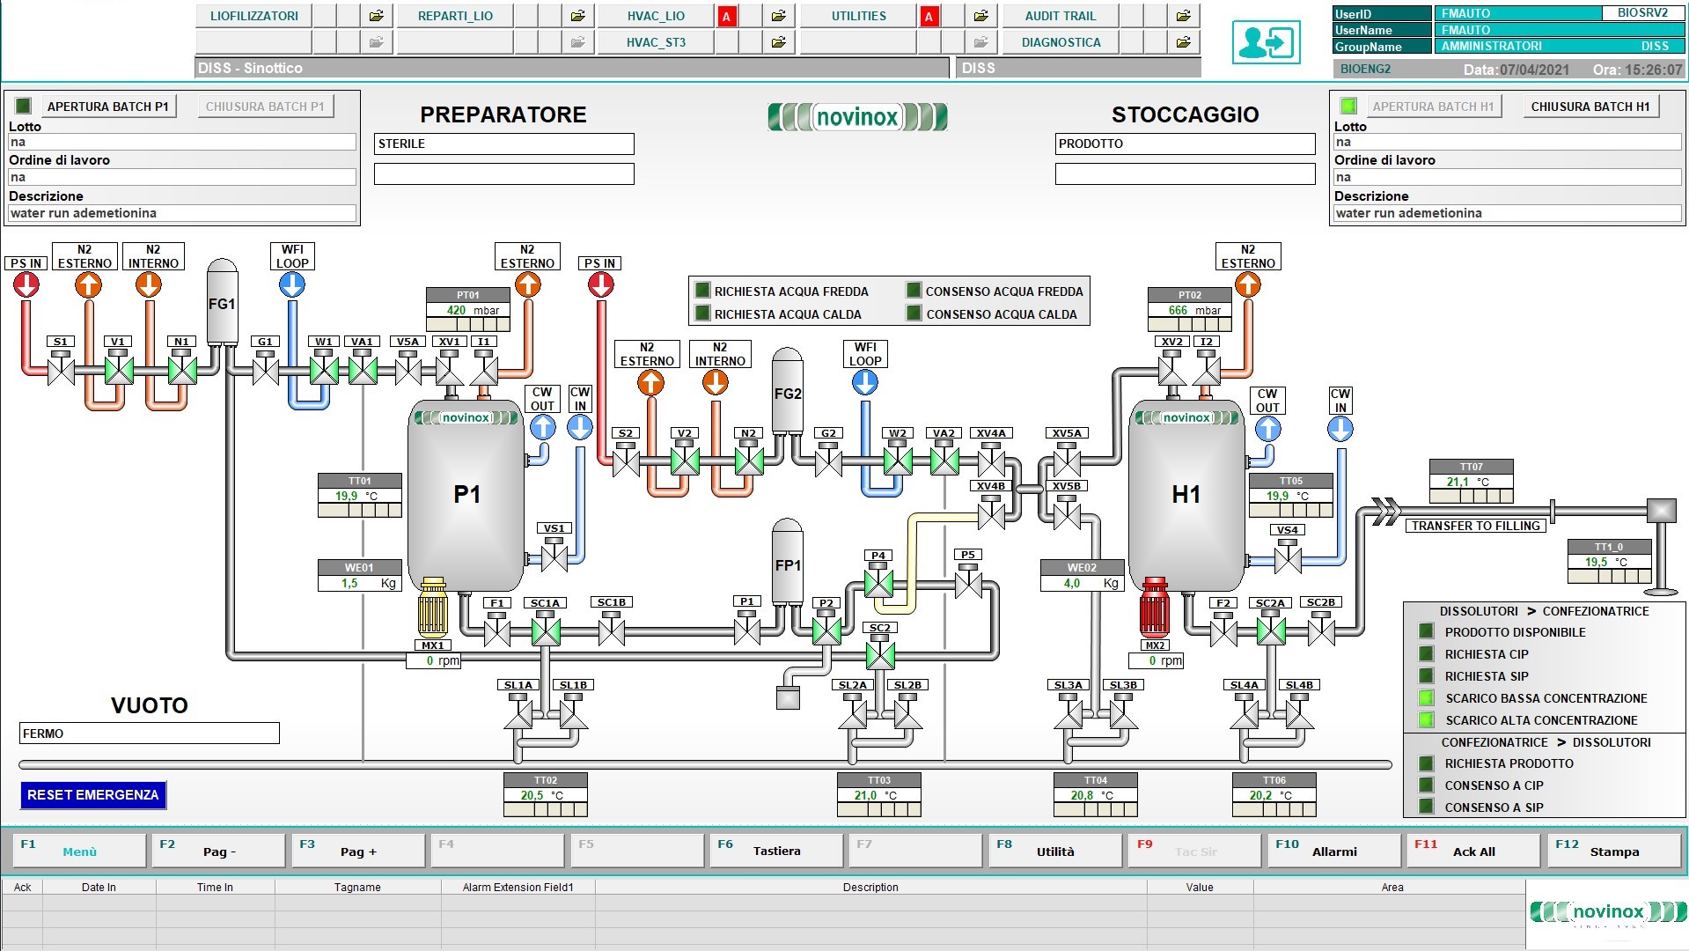Open the DIAGNOSTICA section
Viewport: 1689px width, 951px height.
coord(1061,42)
